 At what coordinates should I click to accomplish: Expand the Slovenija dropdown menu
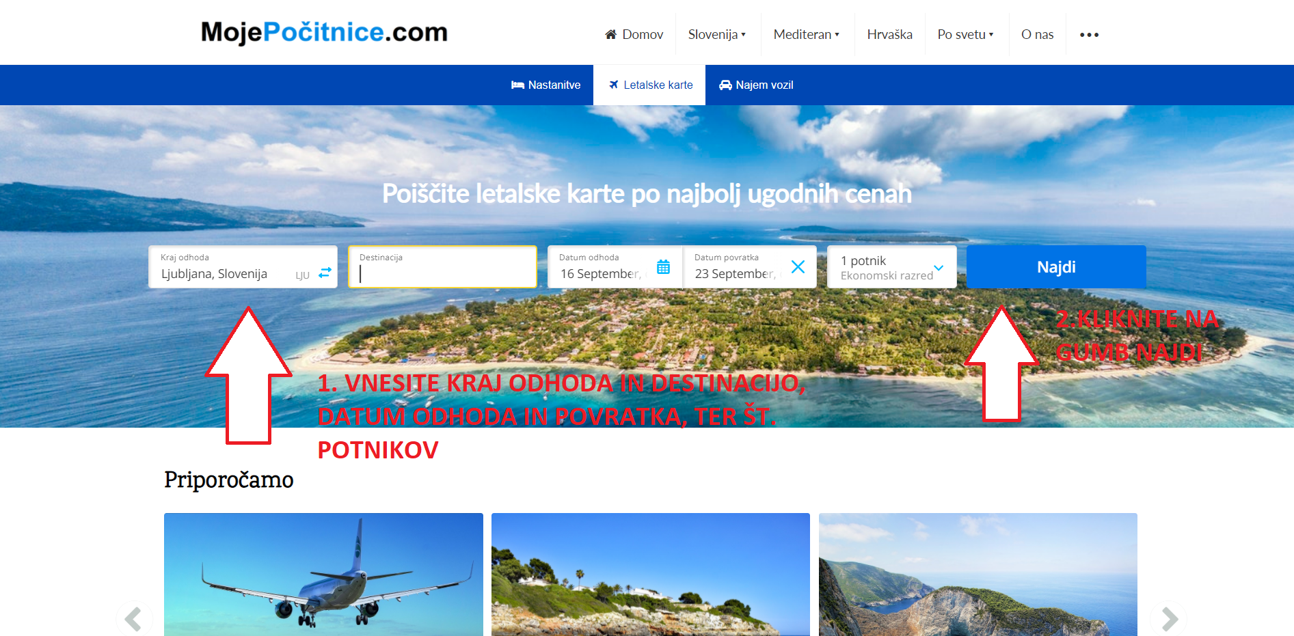(718, 34)
